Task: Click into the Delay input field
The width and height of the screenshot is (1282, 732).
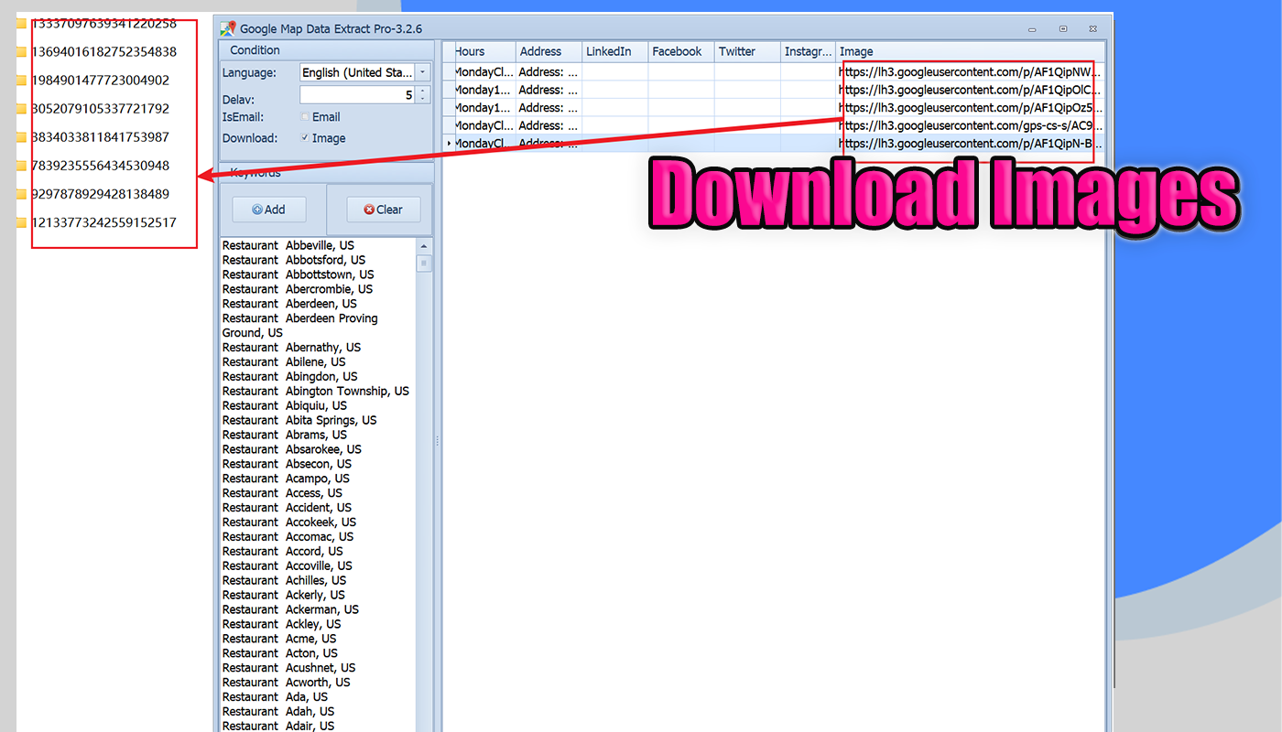Action: click(x=357, y=94)
